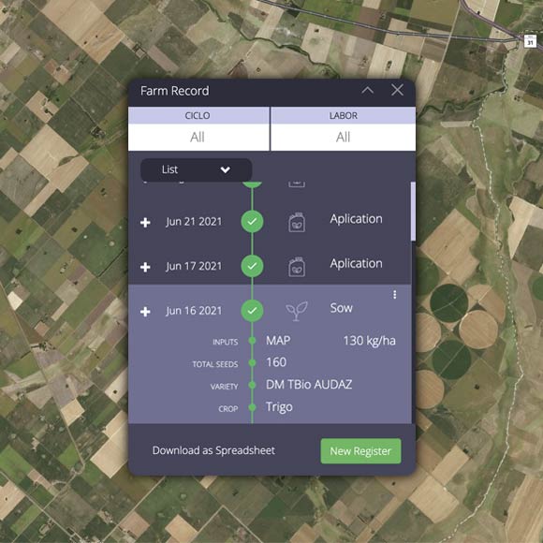Open the CICLO filter set to All
Screen dimensions: 543x543
(x=198, y=137)
